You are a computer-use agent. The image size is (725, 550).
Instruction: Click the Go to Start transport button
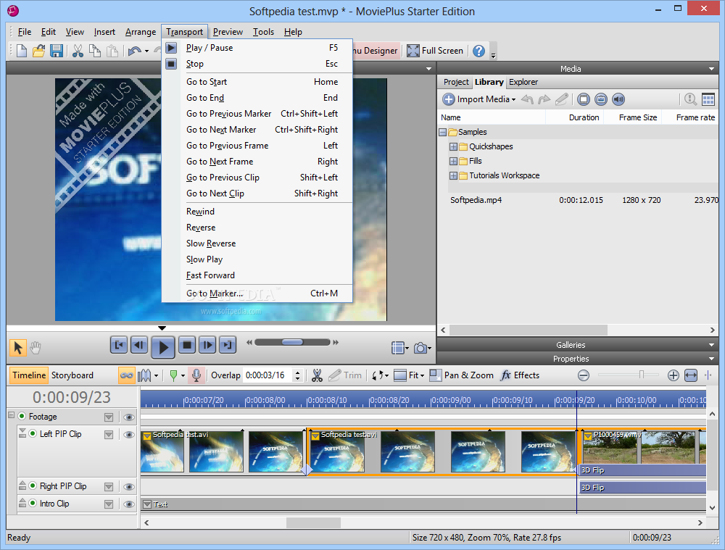point(119,345)
